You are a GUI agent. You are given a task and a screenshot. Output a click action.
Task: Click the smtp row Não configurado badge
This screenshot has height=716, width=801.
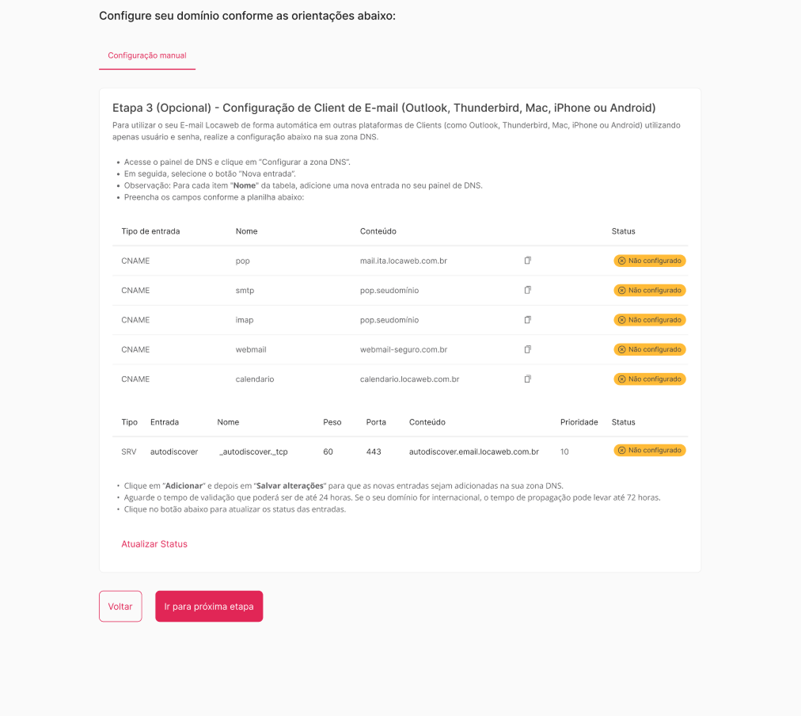tap(650, 291)
